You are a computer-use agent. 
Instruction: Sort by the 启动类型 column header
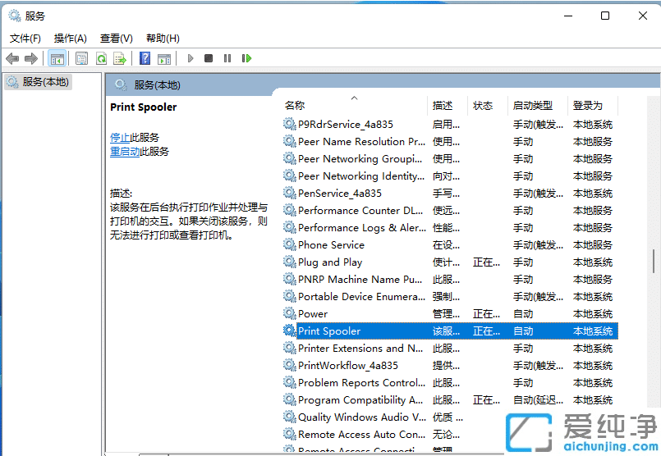[538, 105]
